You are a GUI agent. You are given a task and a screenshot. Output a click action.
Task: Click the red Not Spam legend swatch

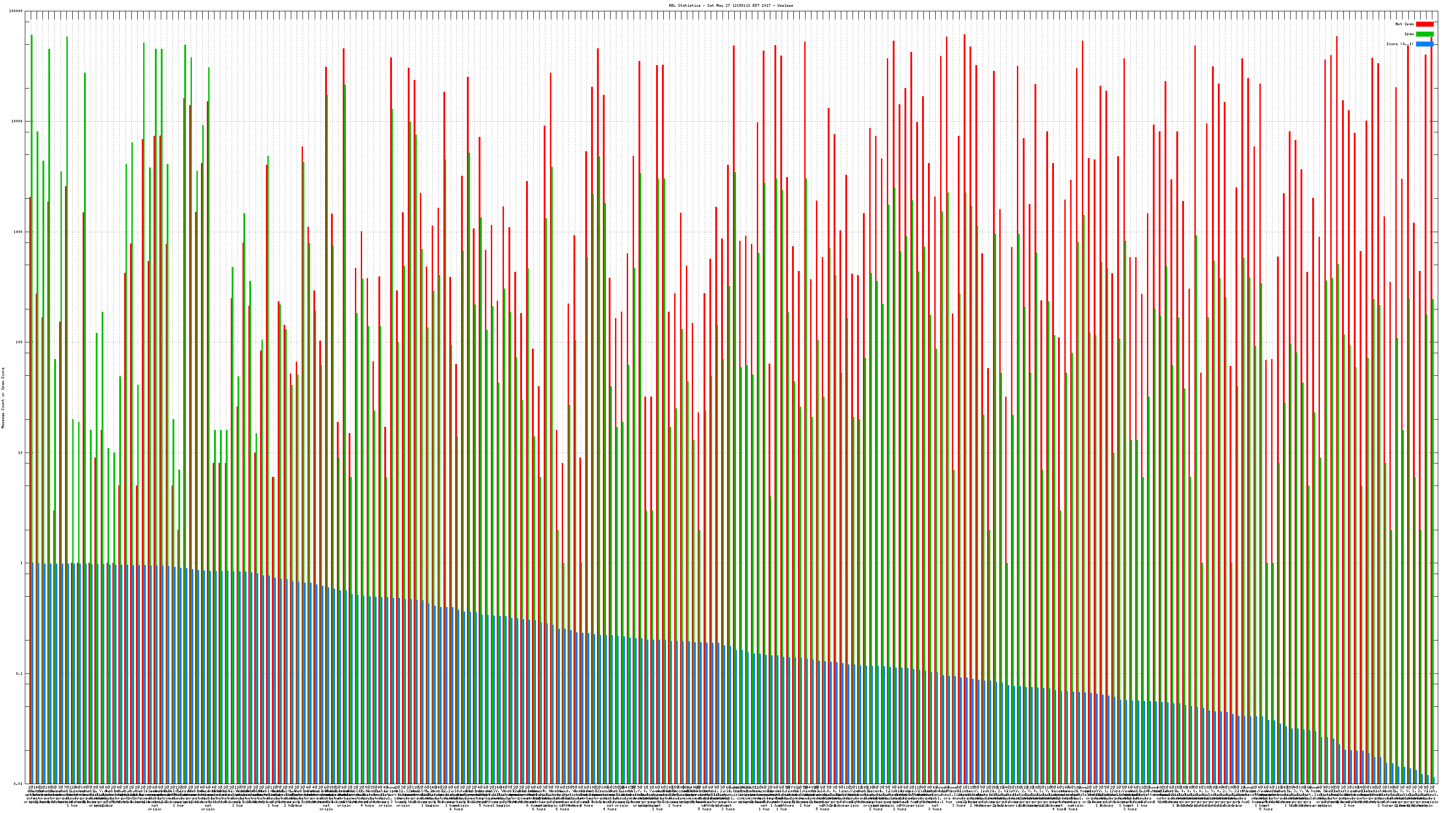tap(1424, 24)
